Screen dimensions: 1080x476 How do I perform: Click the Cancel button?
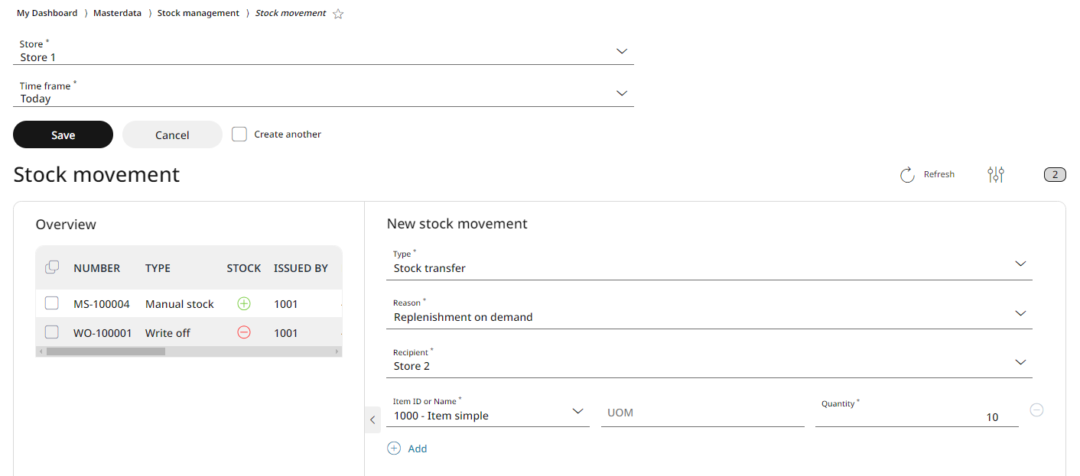click(172, 134)
